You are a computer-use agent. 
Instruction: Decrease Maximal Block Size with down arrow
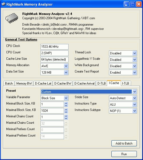point(66,112)
